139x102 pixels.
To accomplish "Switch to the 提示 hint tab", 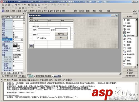I will coord(7,80).
